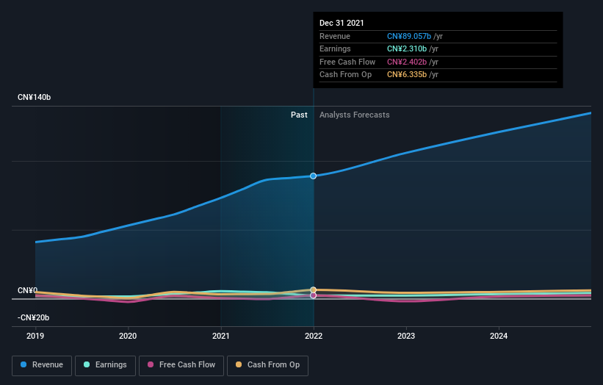The image size is (603, 385).
Task: Click the CN¥89.057b revenue value
Action: click(409, 36)
